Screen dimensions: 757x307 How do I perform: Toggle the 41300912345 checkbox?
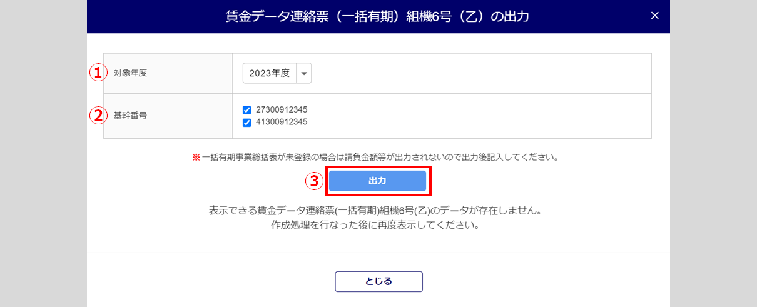click(246, 123)
